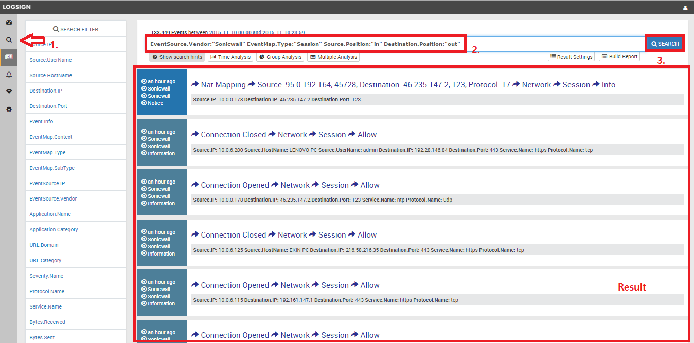Run the query with the SEARCH button
The image size is (694, 343).
pos(665,44)
